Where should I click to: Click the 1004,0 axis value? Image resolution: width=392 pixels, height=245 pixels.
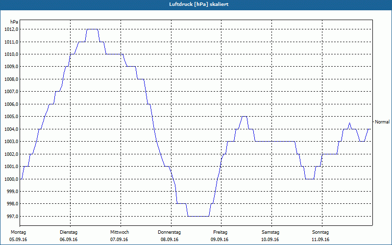click(x=11, y=129)
